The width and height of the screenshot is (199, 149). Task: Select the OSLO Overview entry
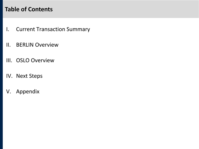point(35,60)
